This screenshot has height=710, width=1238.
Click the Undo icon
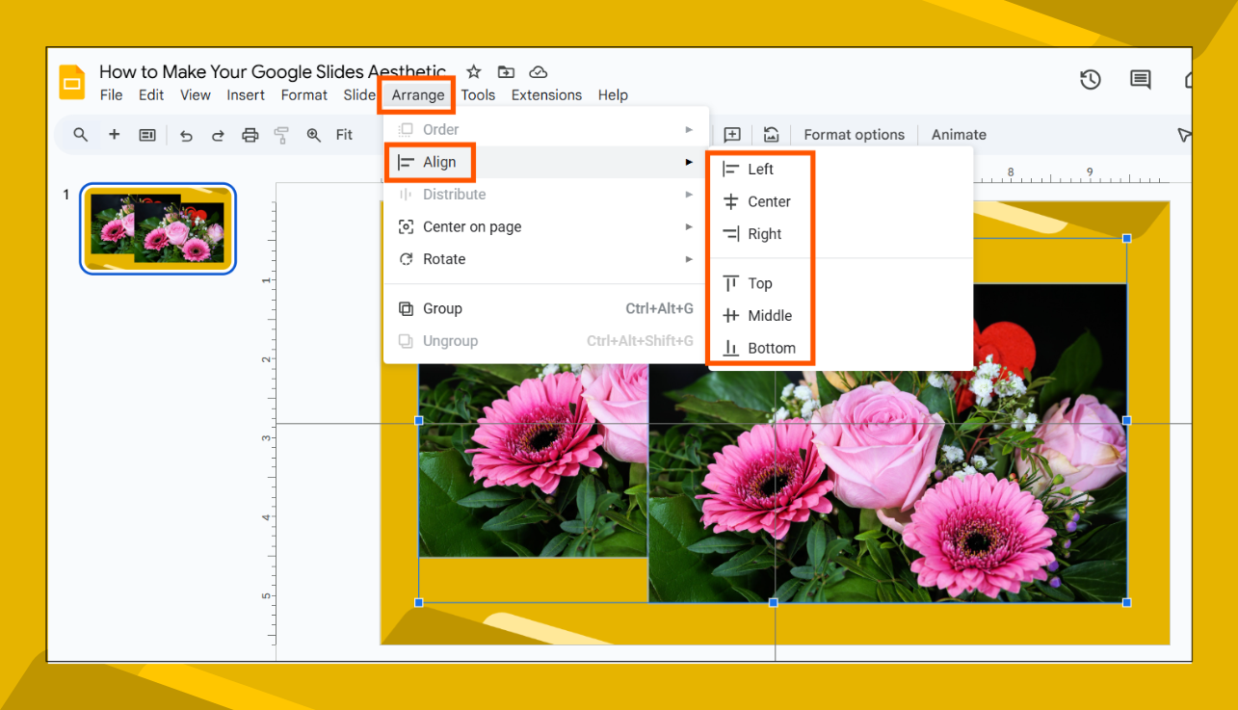(x=186, y=135)
